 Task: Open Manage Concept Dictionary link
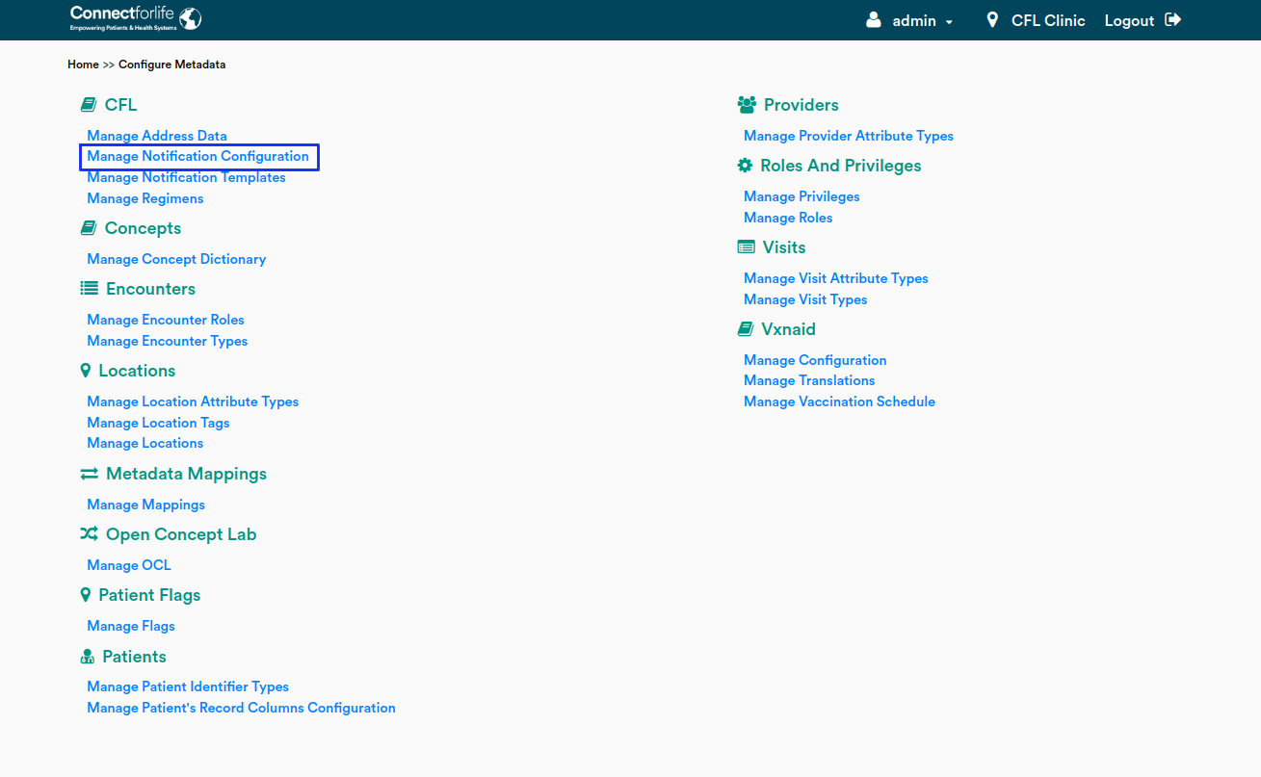click(176, 259)
